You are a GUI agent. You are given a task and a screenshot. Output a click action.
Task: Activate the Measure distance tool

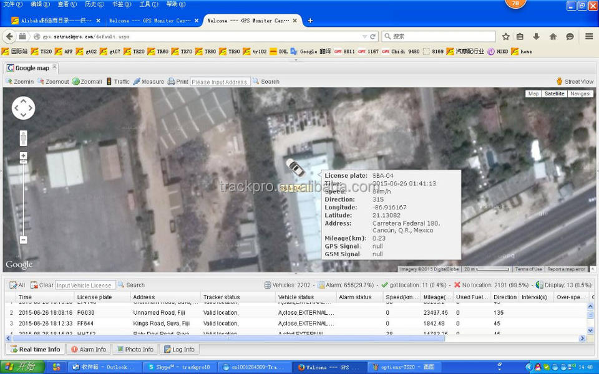(x=149, y=82)
